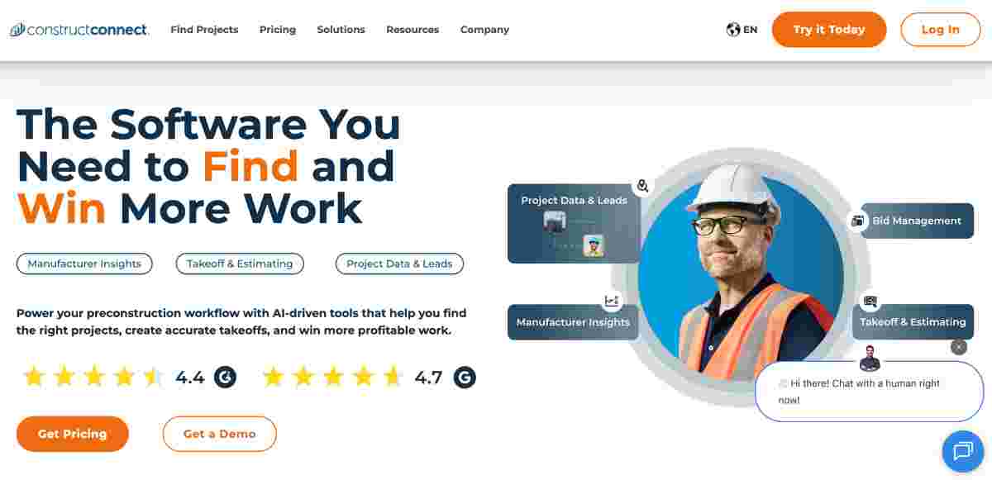Screen dimensions: 992x480
Task: Click the Get Pricing button
Action: [x=73, y=434]
